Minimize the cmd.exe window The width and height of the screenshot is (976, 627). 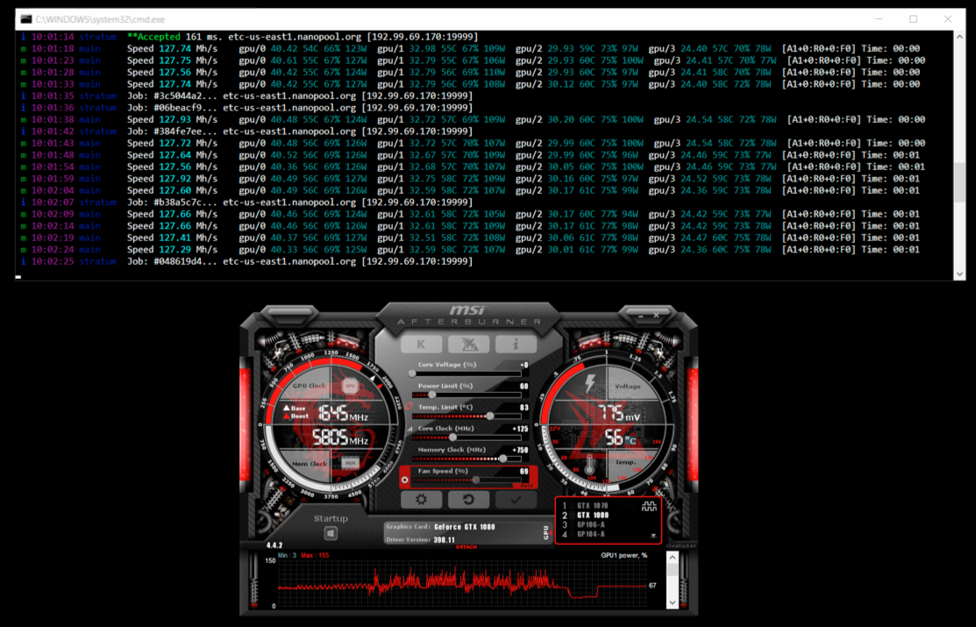879,19
